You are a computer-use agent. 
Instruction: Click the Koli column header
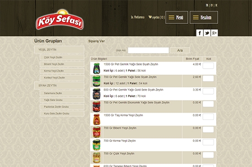tap(209, 59)
